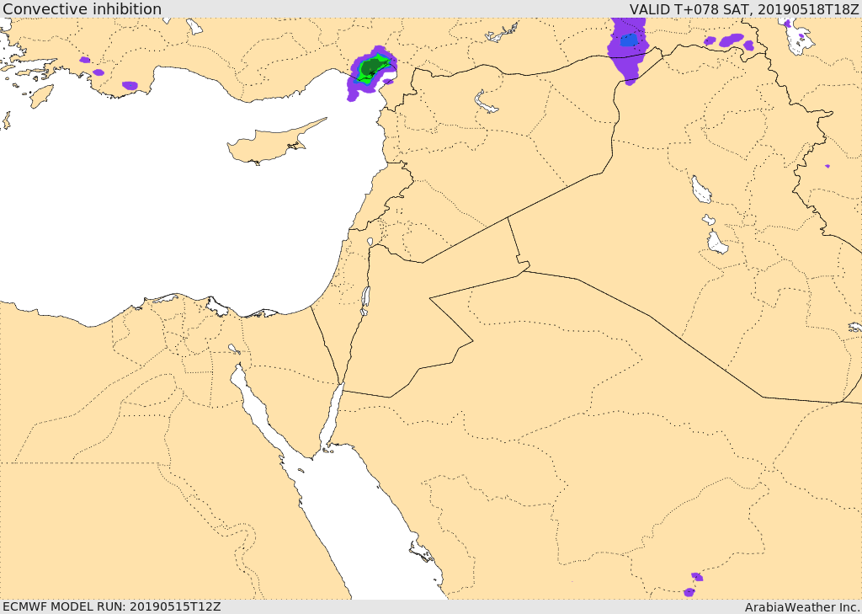862x614 pixels.
Task: Click the island of Cyprus
Action: tap(275, 142)
